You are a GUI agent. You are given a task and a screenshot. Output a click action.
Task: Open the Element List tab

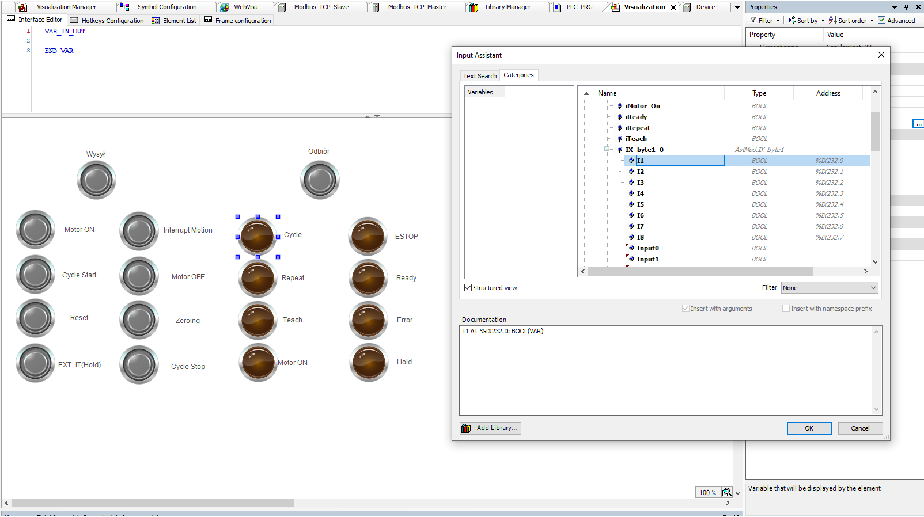174,20
